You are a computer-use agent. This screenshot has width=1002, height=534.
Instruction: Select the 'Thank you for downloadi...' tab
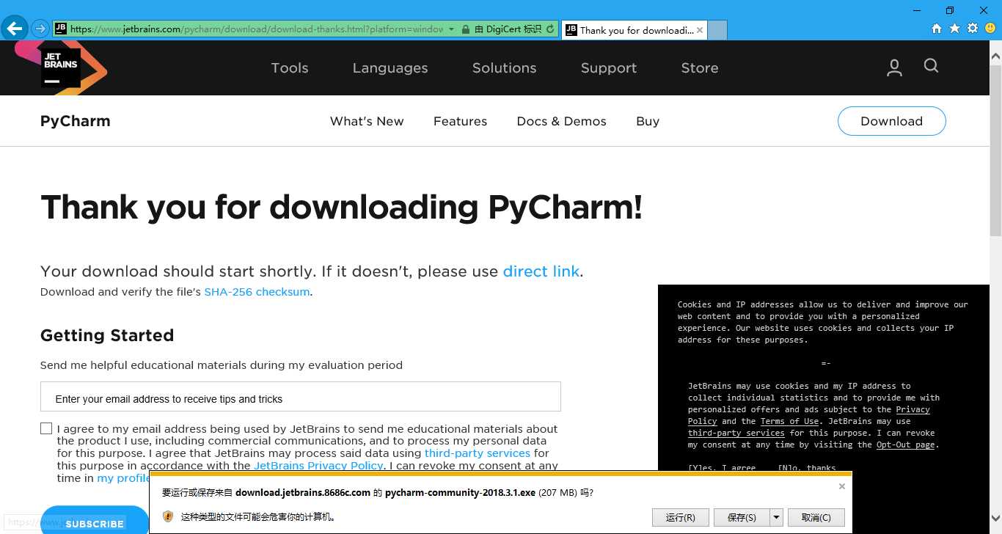click(634, 30)
